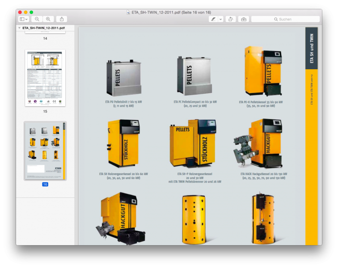The image size is (338, 268).
Task: Click the zoom in magnifier button
Action: pos(48,19)
